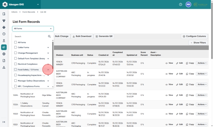This screenshot has height=127, width=213.
Task: Open Actions dropdown in row 15594
Action: click(202, 95)
